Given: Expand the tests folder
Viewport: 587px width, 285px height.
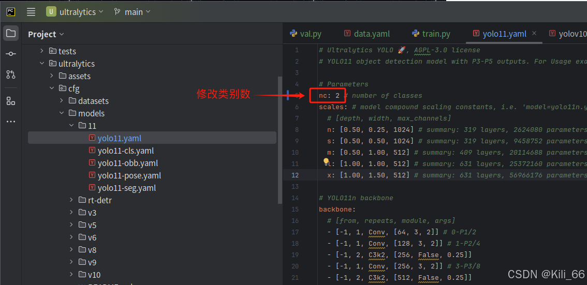Looking at the screenshot, I should tap(42, 51).
